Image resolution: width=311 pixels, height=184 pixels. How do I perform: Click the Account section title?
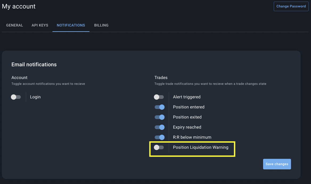click(19, 78)
